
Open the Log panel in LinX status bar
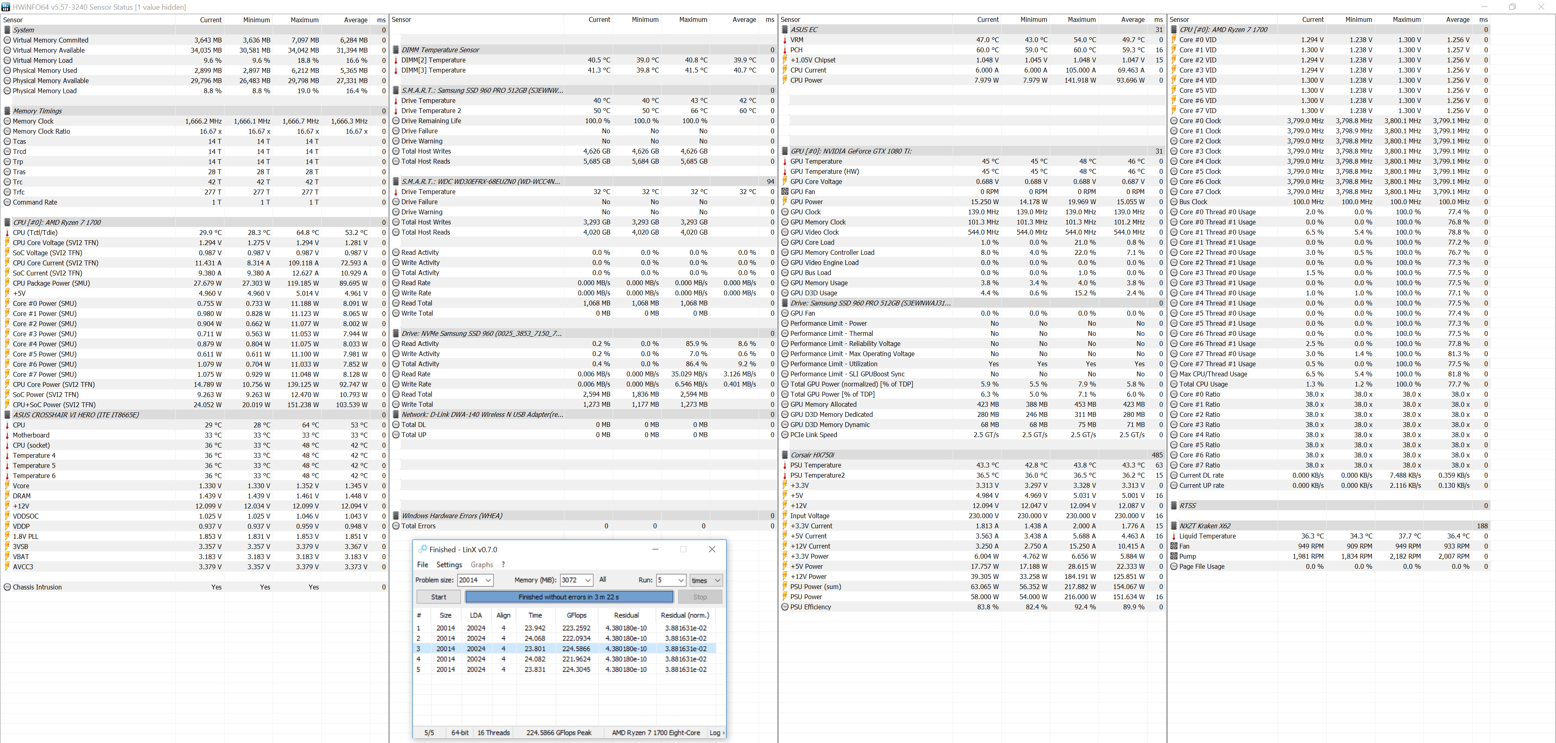716,733
